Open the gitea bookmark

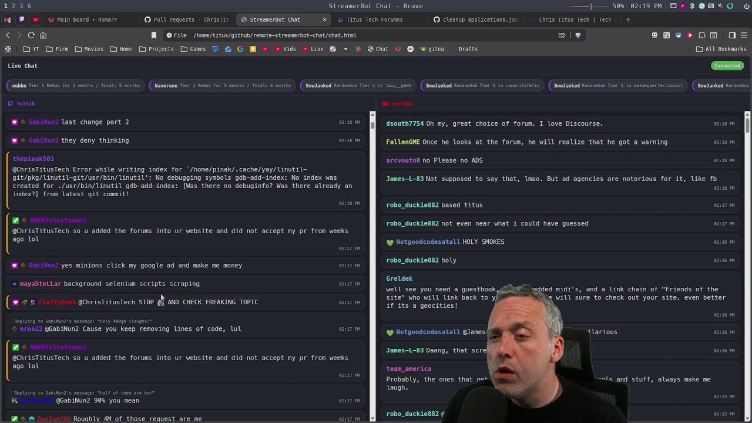[x=432, y=49]
